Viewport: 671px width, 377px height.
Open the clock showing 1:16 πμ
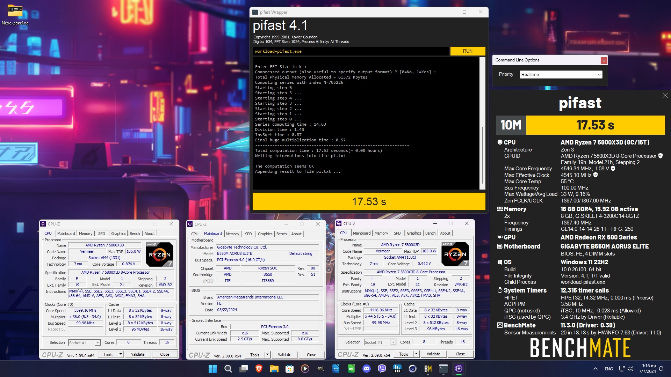[x=647, y=369]
